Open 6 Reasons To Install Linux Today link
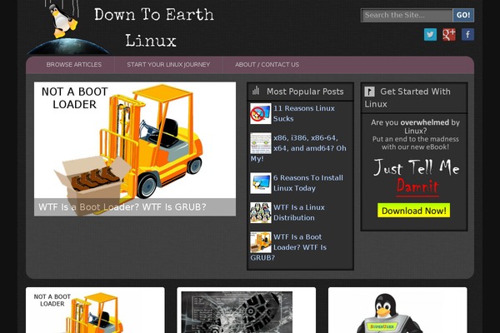Screen dimensions: 500x333 (308, 183)
